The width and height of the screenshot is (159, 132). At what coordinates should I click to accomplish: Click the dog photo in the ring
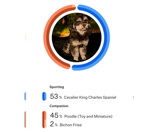(x=77, y=37)
